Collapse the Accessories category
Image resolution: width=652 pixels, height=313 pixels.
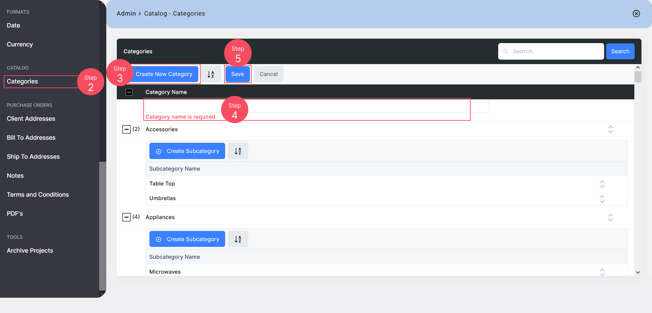126,129
